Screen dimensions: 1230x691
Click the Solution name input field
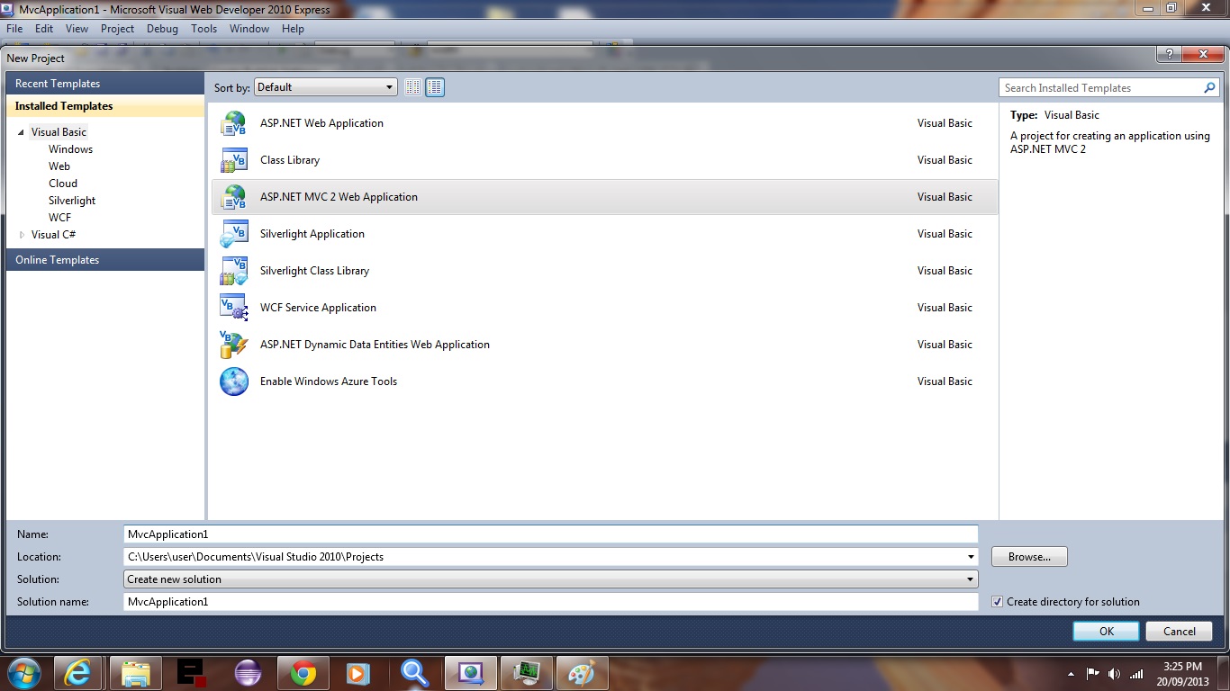[x=550, y=602]
